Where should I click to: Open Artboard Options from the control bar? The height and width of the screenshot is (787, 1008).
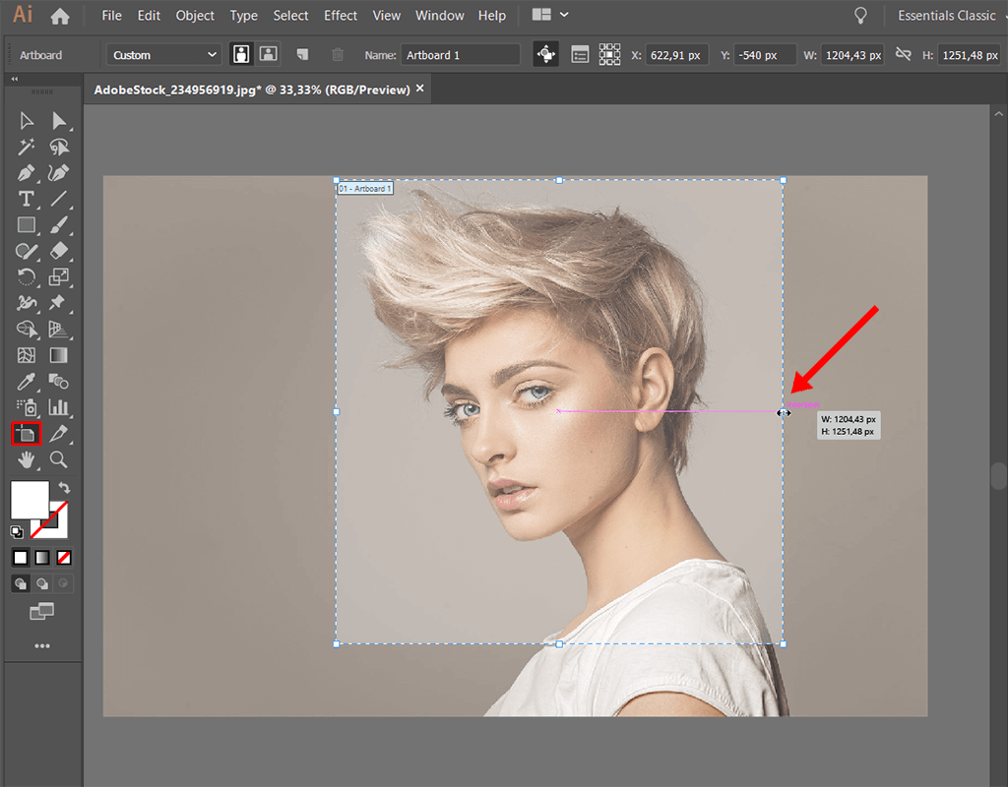pyautogui.click(x=579, y=54)
